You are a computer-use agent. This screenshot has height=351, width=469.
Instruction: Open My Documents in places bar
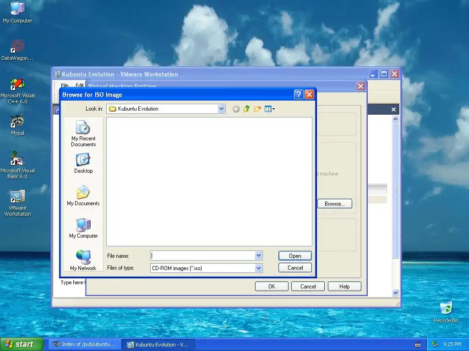coord(83,196)
